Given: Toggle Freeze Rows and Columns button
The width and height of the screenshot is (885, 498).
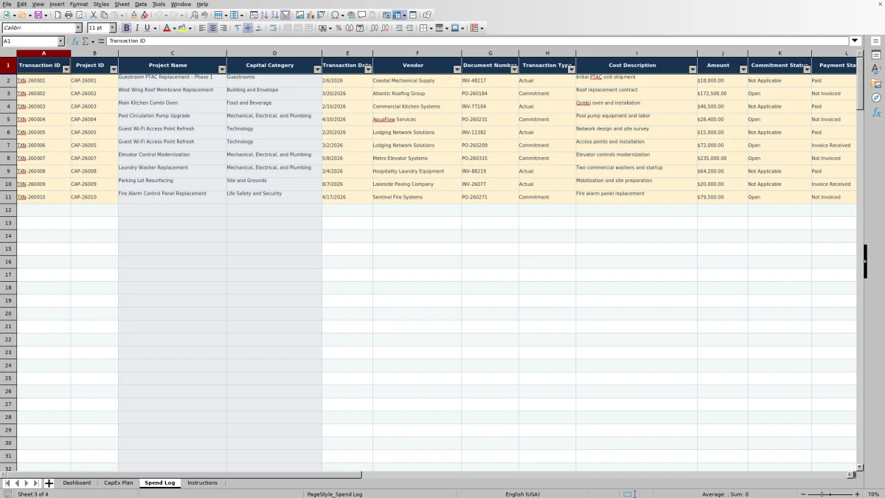Looking at the screenshot, I should [396, 15].
